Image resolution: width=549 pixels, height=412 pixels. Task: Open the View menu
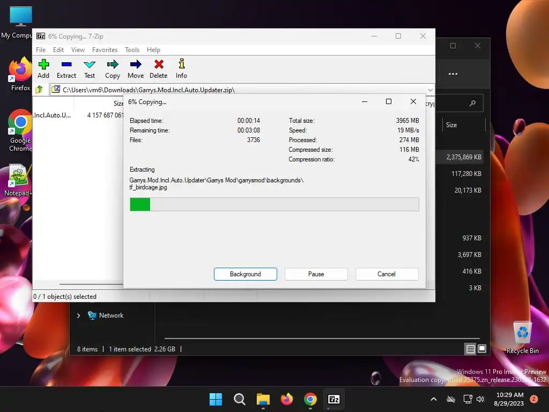pos(78,50)
